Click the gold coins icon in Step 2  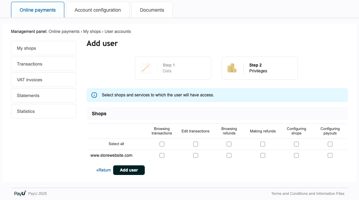(232, 68)
